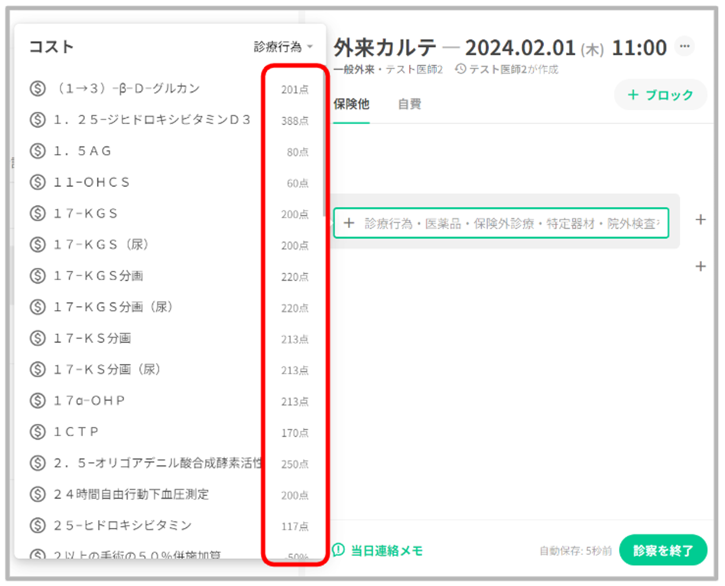Open the 診療行為 cost filter dropdown
This screenshot has width=725, height=586.
click(283, 47)
